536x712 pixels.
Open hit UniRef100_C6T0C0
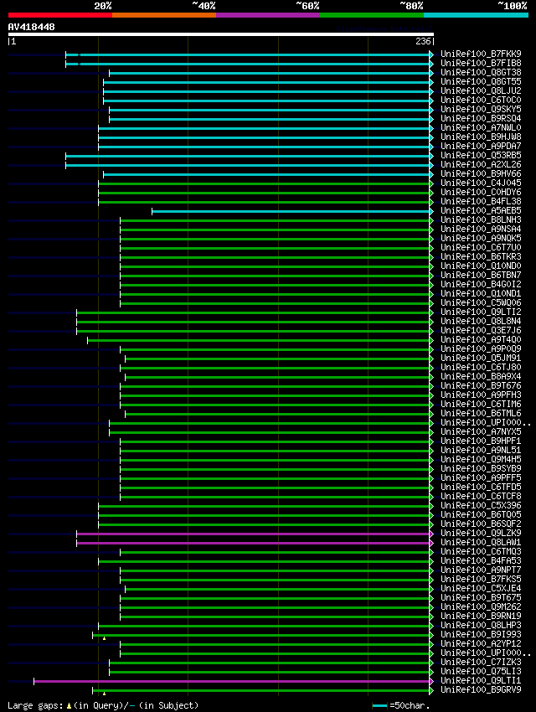(481, 100)
